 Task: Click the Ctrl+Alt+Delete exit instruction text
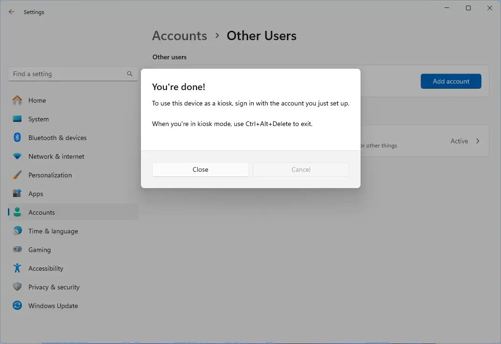[232, 124]
